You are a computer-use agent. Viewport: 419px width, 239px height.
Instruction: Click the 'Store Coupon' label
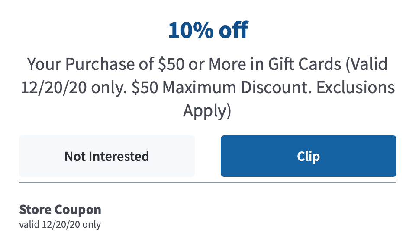(60, 209)
